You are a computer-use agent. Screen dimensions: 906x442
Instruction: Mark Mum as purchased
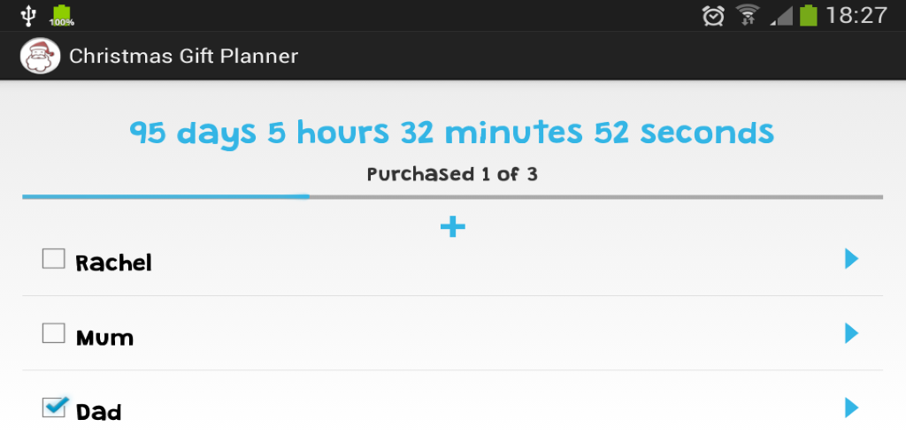pos(54,333)
